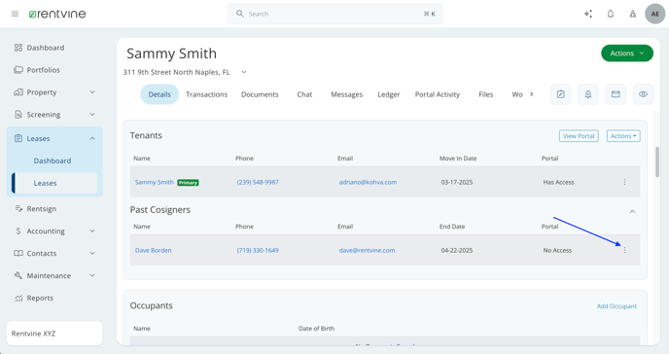This screenshot has width=669, height=354.
Task: Click the page vertical scrollbar
Action: click(657, 162)
